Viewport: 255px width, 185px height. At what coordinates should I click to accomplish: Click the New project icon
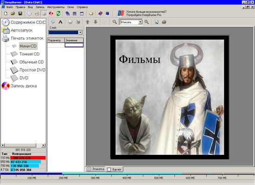tap(6, 13)
